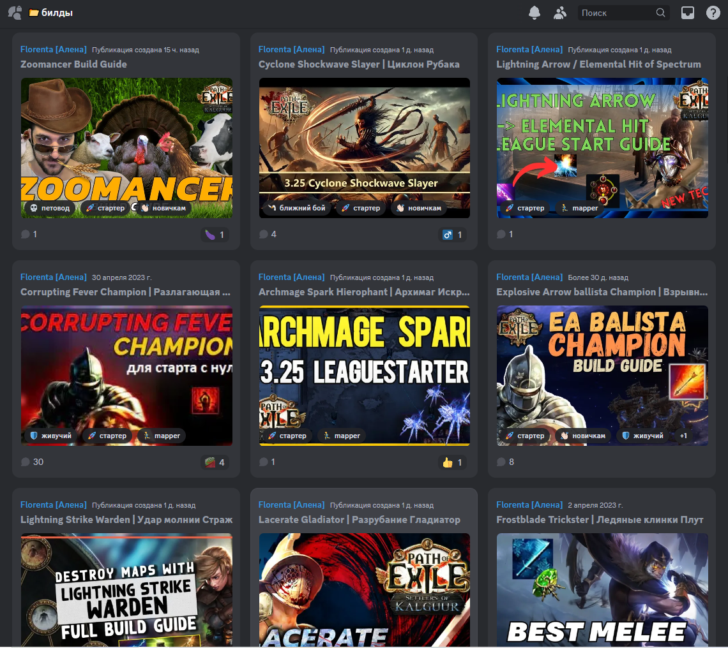Click timestamp Более 30 д. назад
This screenshot has width=728, height=648.
pyautogui.click(x=598, y=277)
